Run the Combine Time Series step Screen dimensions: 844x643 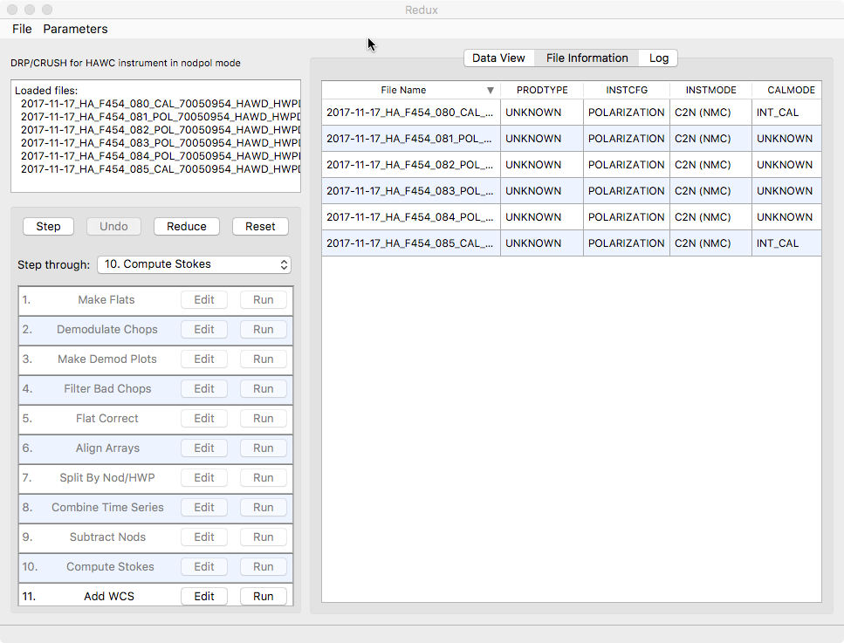[264, 508]
